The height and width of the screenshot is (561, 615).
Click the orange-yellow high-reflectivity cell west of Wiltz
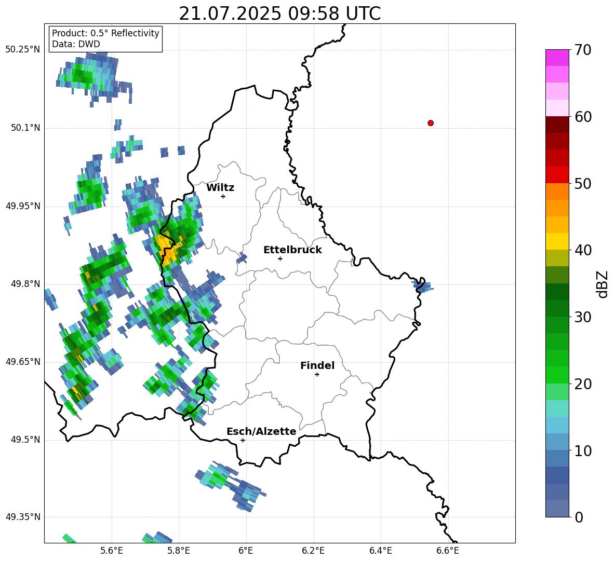point(167,249)
